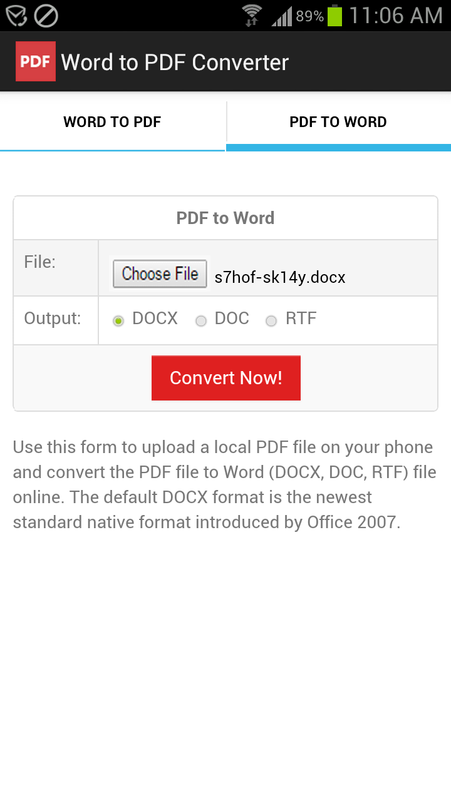Tap the blocked circle status icon
The height and width of the screenshot is (801, 451).
46,16
